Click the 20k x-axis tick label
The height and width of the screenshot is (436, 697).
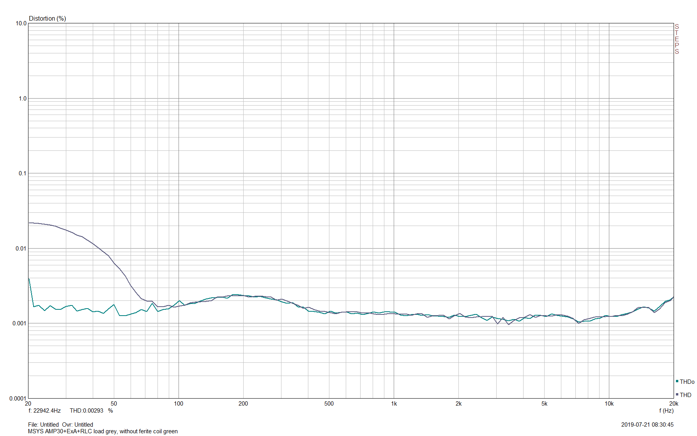[674, 404]
